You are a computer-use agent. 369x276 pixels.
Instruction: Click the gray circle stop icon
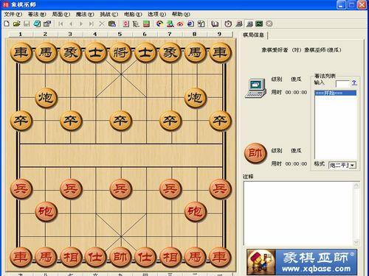[x=269, y=24]
